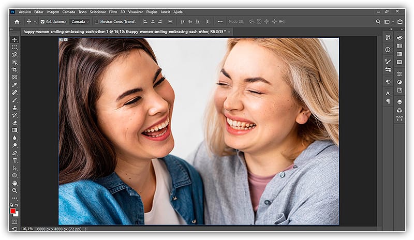
Task: Open the workspace switcher dropdown
Action: 389,22
